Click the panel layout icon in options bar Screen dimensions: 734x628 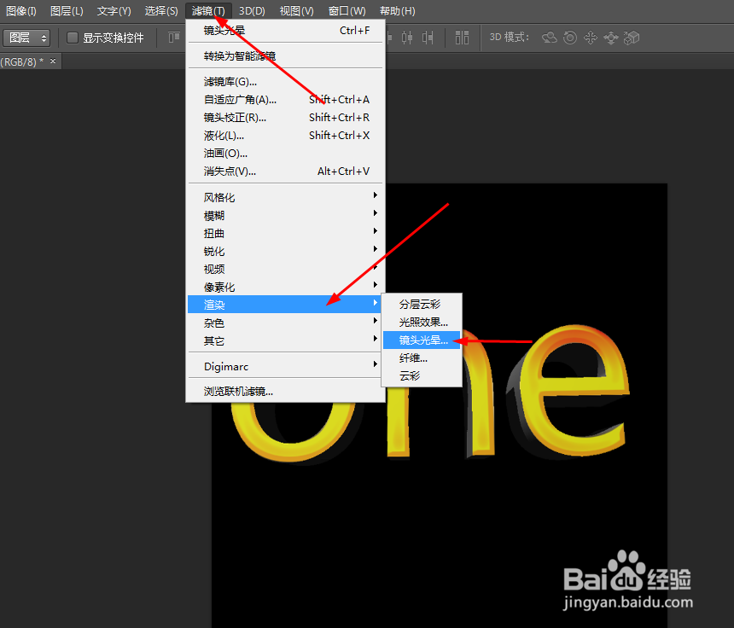click(462, 38)
